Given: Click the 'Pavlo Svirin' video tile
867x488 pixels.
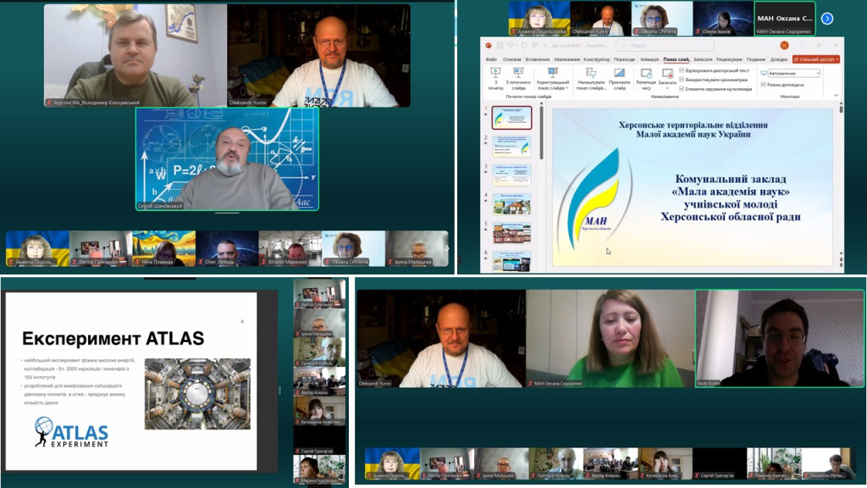Looking at the screenshot, I should coord(780,338).
